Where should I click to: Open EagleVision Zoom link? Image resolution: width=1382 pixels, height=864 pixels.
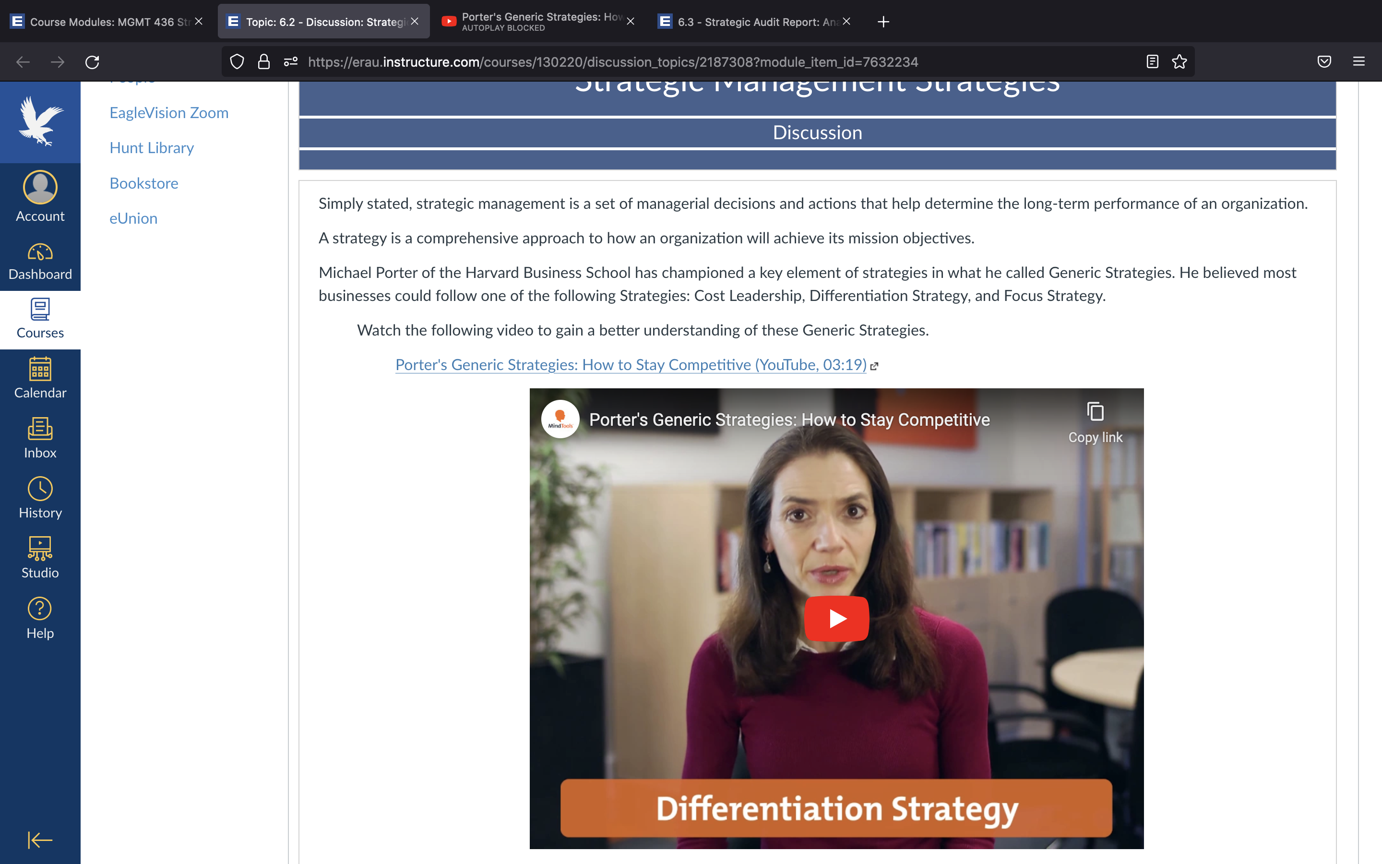click(169, 113)
